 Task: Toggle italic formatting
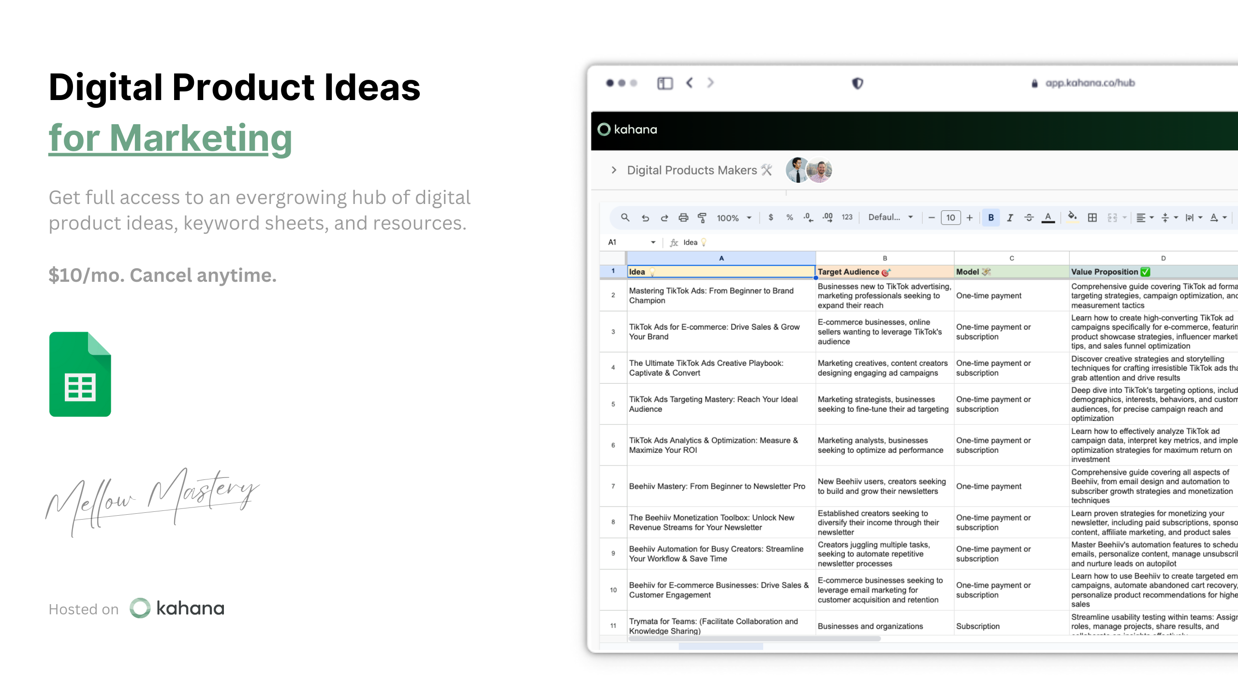click(x=1010, y=217)
